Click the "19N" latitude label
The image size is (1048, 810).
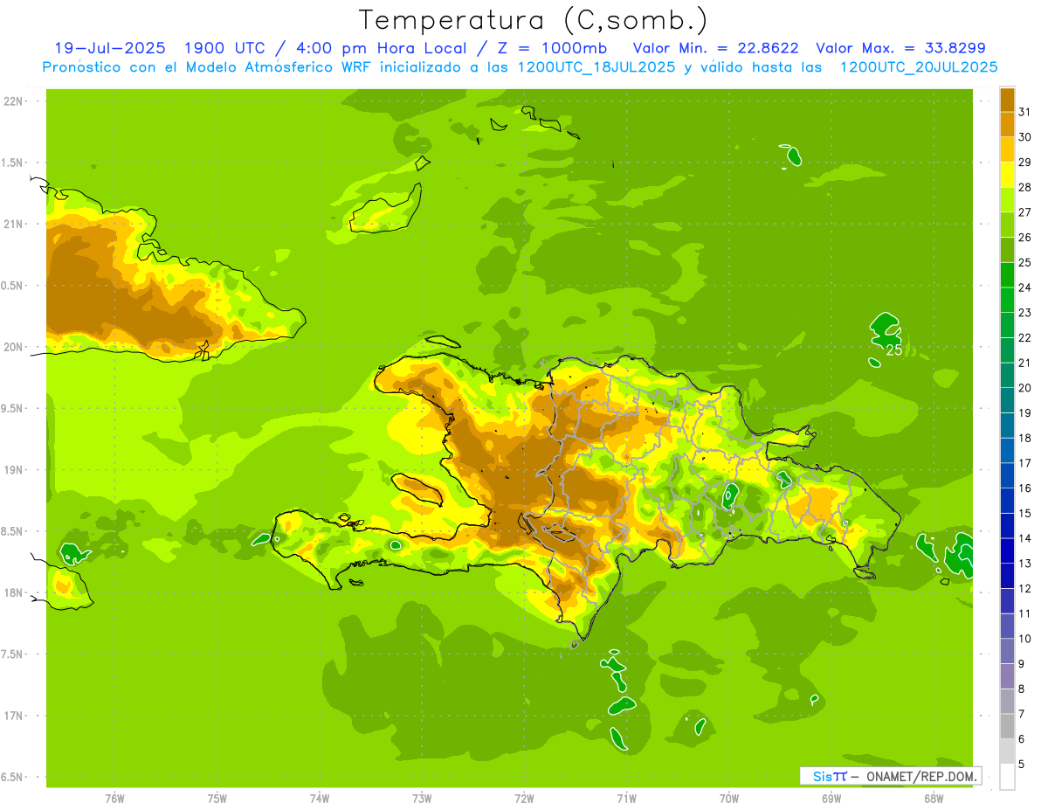(x=13, y=470)
